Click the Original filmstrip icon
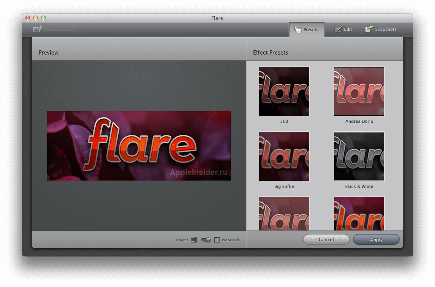Screen dimensions: 435x287 point(194,240)
